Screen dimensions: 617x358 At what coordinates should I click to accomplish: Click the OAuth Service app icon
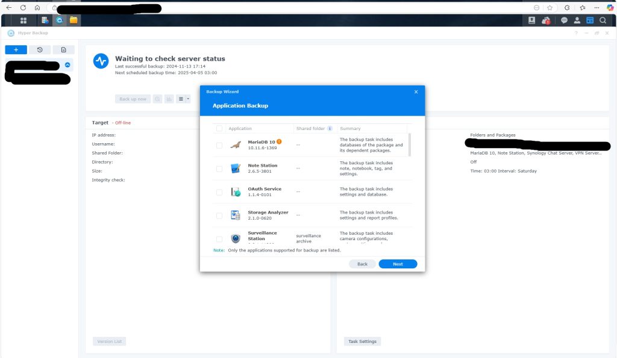[x=236, y=192]
